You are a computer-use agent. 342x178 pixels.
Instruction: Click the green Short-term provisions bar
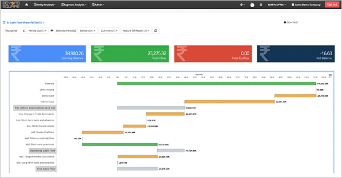point(120,144)
